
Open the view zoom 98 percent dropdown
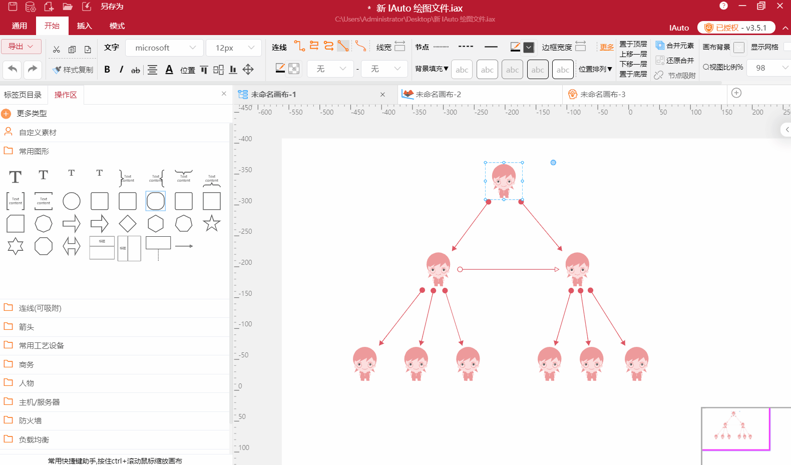[769, 68]
